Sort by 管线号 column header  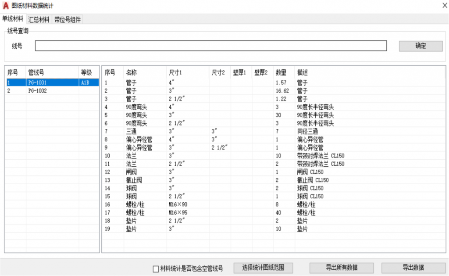coord(36,72)
